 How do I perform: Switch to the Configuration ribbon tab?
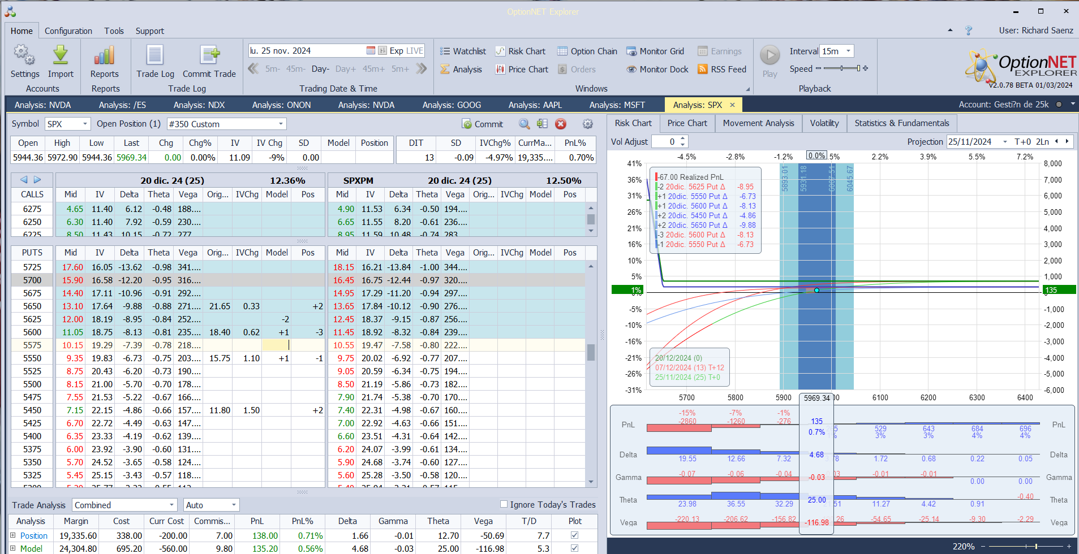68,31
